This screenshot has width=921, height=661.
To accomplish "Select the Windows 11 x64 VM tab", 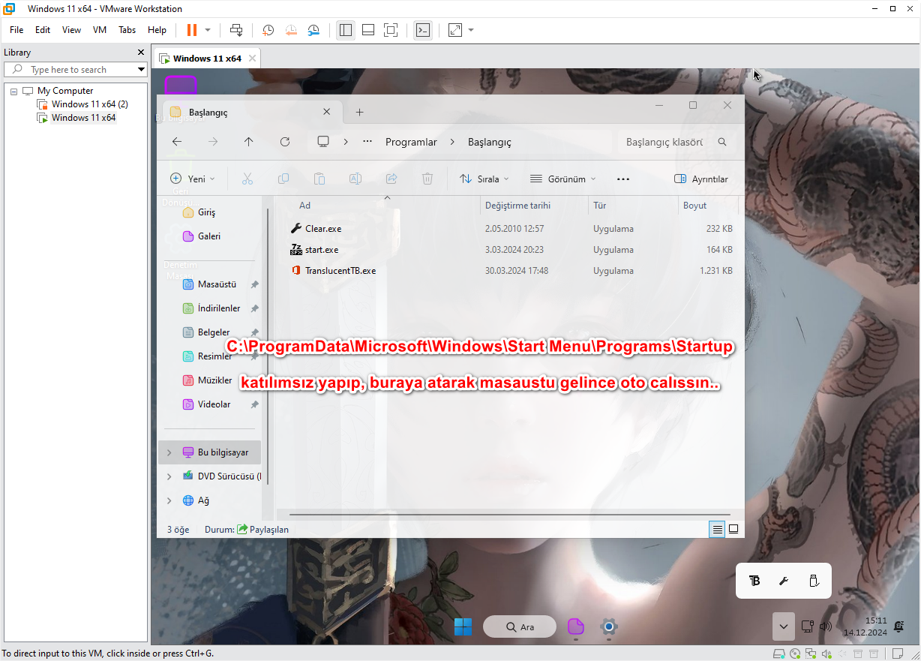I will [207, 59].
